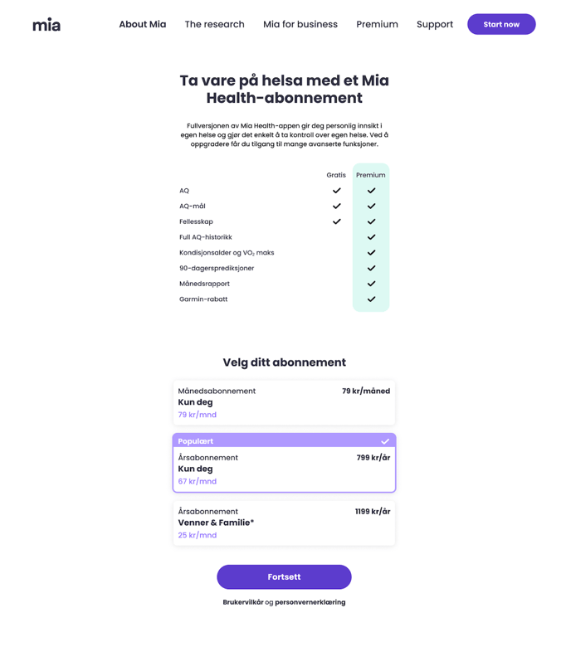This screenshot has width=571, height=671.
Task: Select the Månedsabonnement 79 kr/måned plan
Action: tap(284, 402)
